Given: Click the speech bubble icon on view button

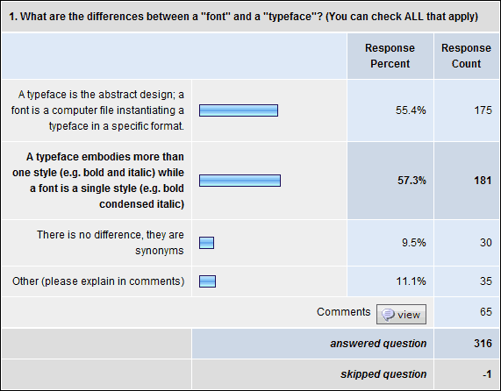Looking at the screenshot, I should tap(388, 315).
